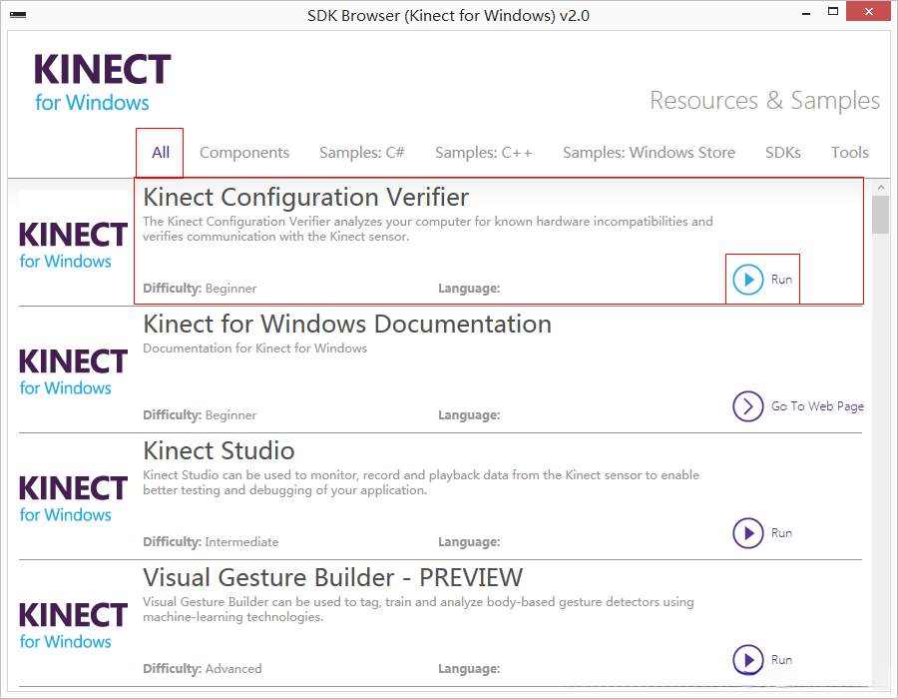Click the Run play icon for Visual Gesture Builder
The width and height of the screenshot is (898, 699).
[748, 660]
